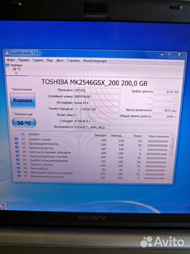190x254 pixels.
Task: Click the status orb for attribute 09
Action: tap(19, 168)
